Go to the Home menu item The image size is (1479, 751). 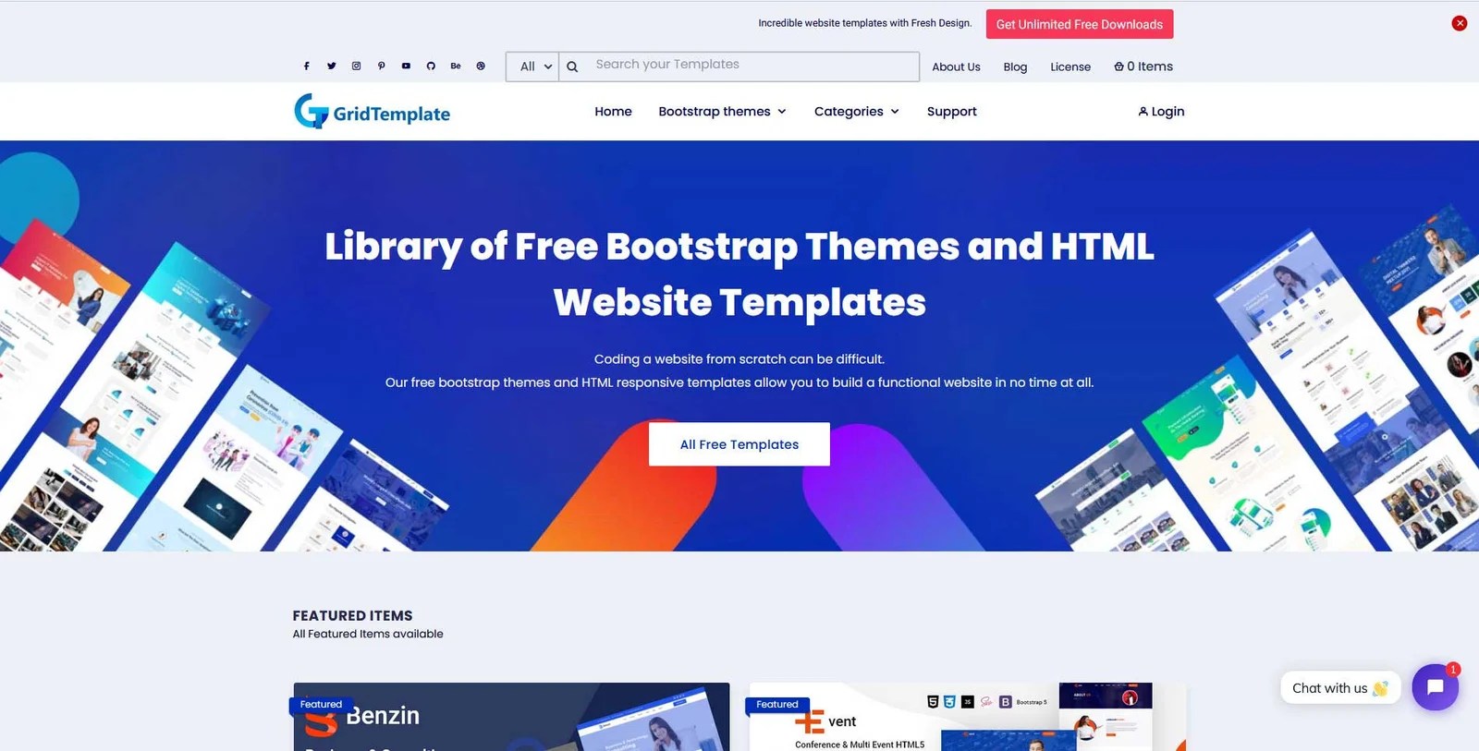pyautogui.click(x=613, y=112)
